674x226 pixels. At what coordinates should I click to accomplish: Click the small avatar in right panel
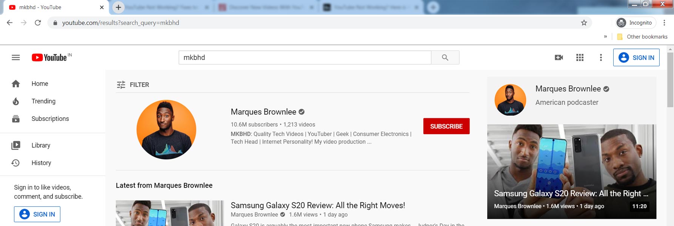[x=510, y=100]
